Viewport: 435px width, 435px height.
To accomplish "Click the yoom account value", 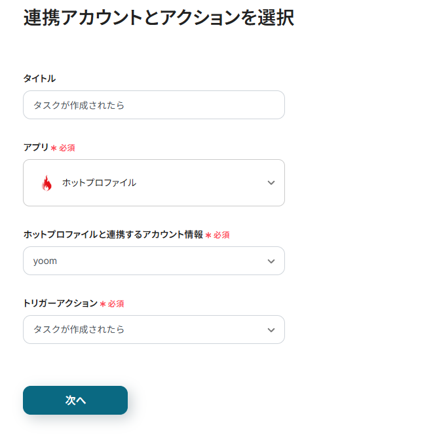I will click(x=45, y=261).
